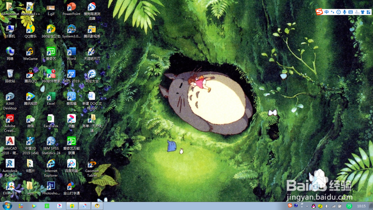Open the 网址大全 shortcut

click(x=92, y=76)
